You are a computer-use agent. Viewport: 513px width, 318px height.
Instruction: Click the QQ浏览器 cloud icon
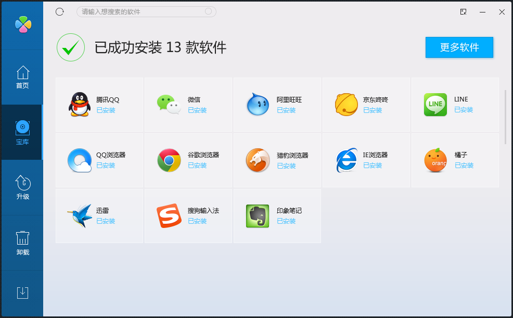[x=80, y=160]
